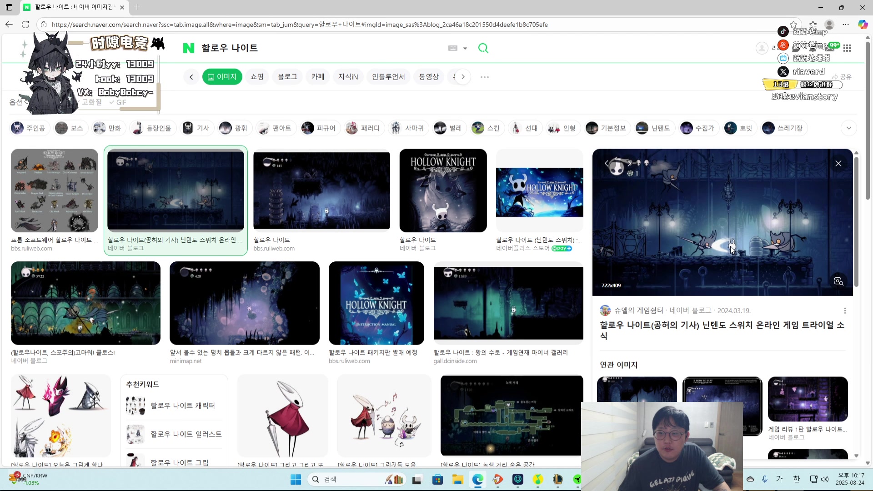
Task: Click the browser address bar URL
Action: coord(300,25)
